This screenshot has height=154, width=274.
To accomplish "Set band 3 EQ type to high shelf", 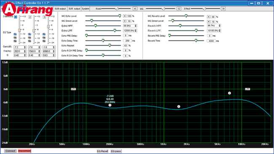I will [44, 41].
